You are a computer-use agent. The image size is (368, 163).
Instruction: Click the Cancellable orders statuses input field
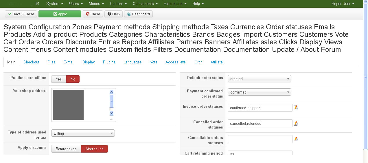[260, 139]
